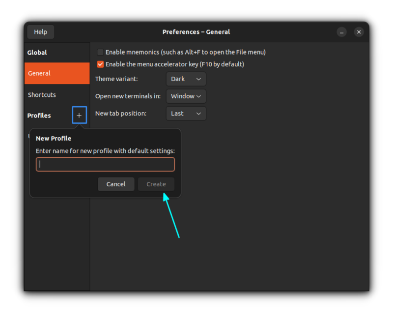Switch to the Shortcuts section
Viewport: 393px width, 317px height.
click(42, 94)
